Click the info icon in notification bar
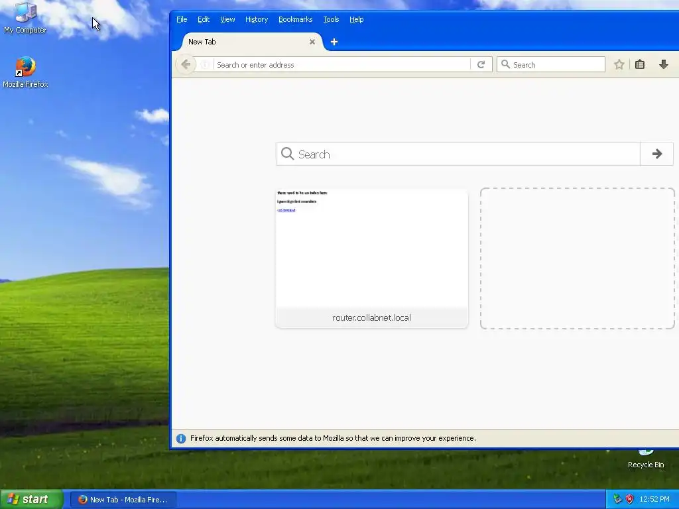This screenshot has height=509, width=679. pos(181,439)
